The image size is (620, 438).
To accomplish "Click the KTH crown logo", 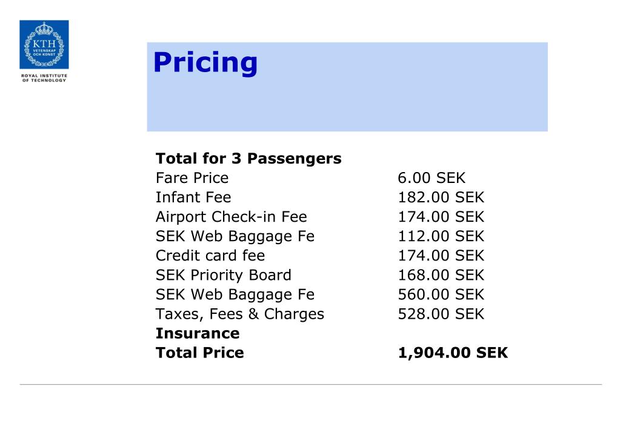I will click(x=44, y=44).
